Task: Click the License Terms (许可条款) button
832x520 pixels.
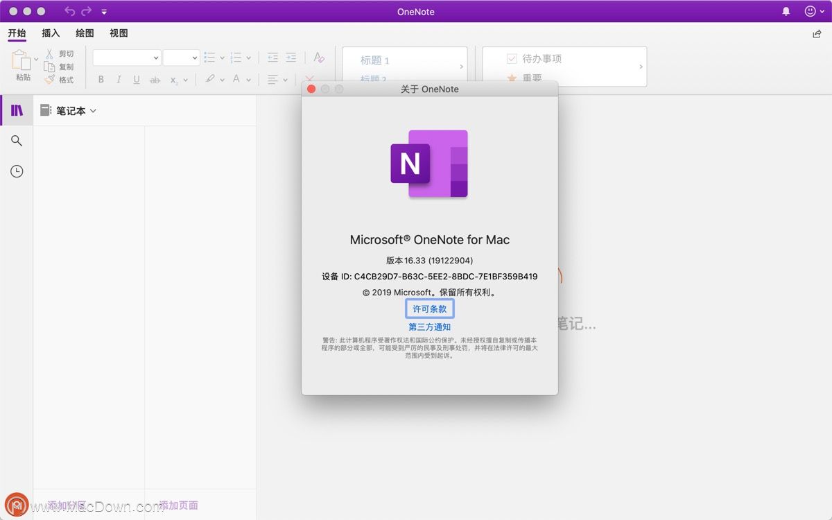Action: [430, 309]
